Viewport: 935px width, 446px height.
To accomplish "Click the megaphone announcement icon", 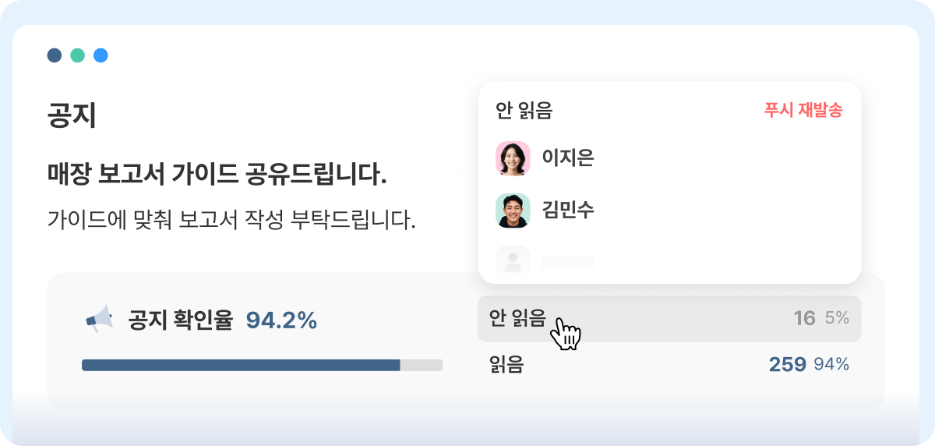I will pos(99,320).
